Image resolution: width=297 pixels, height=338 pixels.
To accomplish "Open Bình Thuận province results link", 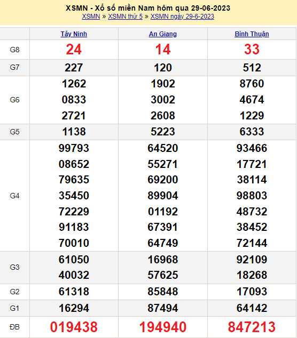I will (252, 34).
